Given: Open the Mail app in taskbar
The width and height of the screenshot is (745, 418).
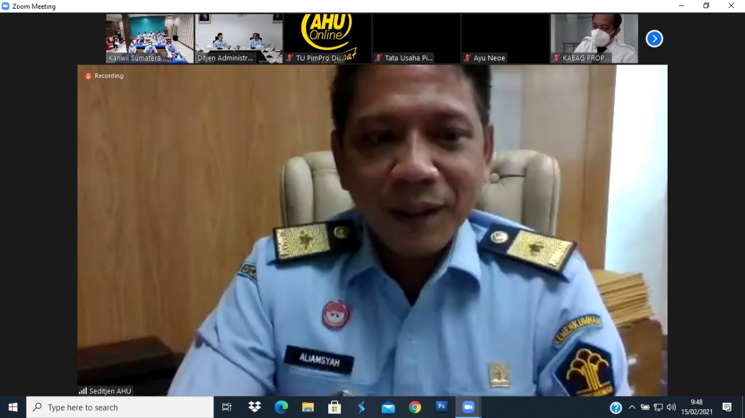Looking at the screenshot, I should pyautogui.click(x=388, y=408).
